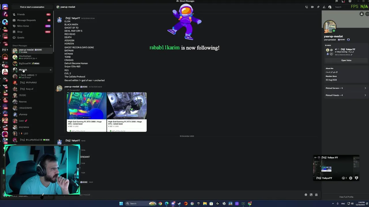
Task: Open File Explorer from taskbar
Action: 205,204
